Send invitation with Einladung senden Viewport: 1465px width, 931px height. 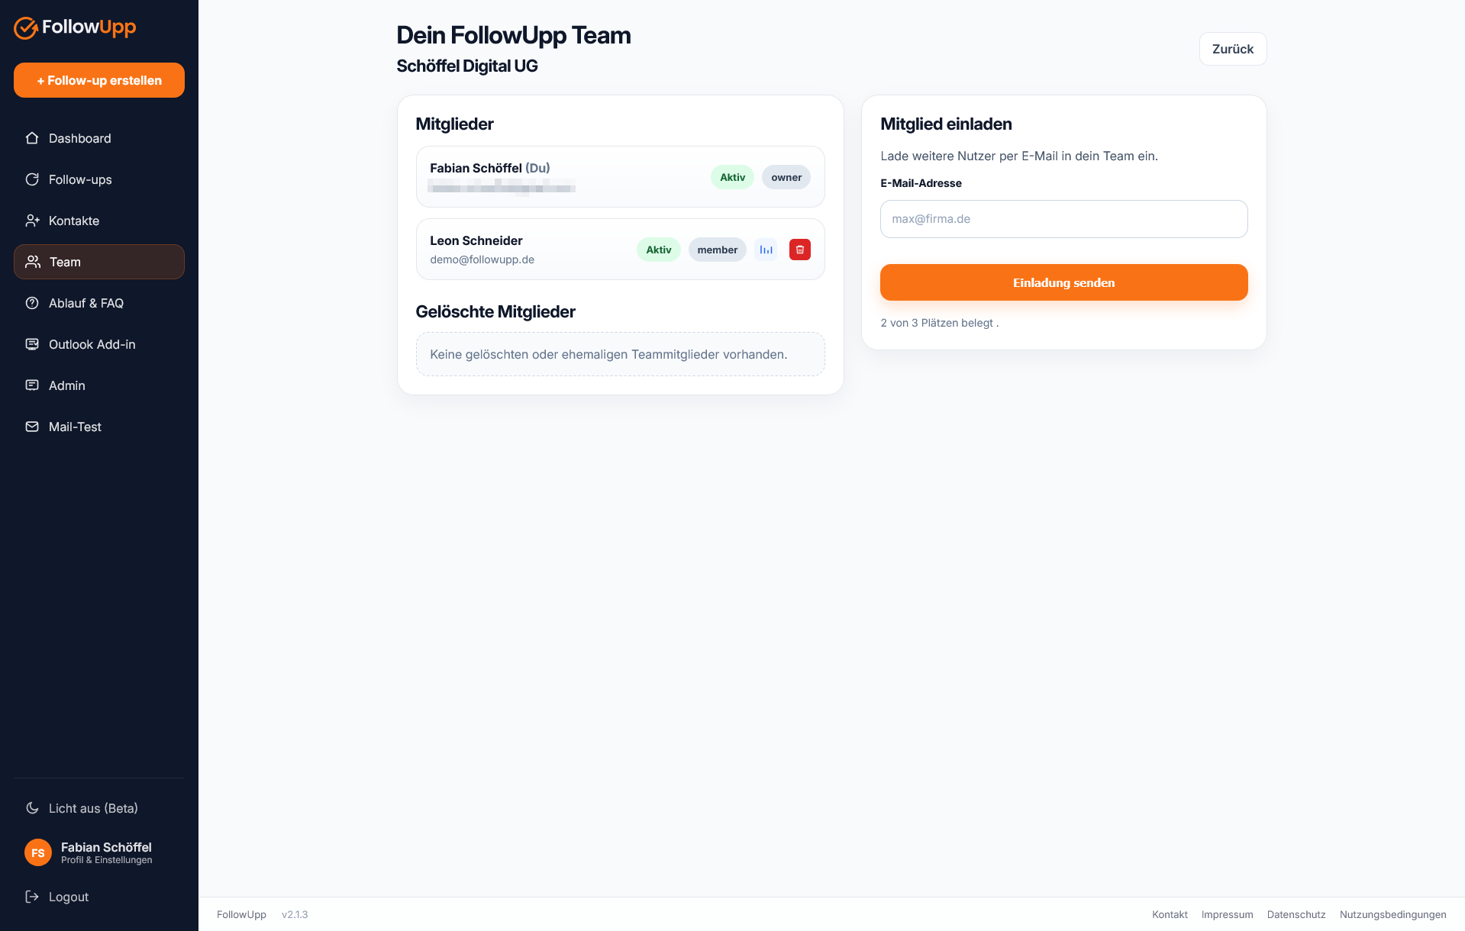1063,282
